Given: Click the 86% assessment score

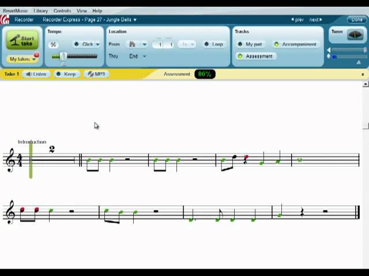Looking at the screenshot, I should pyautogui.click(x=205, y=74).
